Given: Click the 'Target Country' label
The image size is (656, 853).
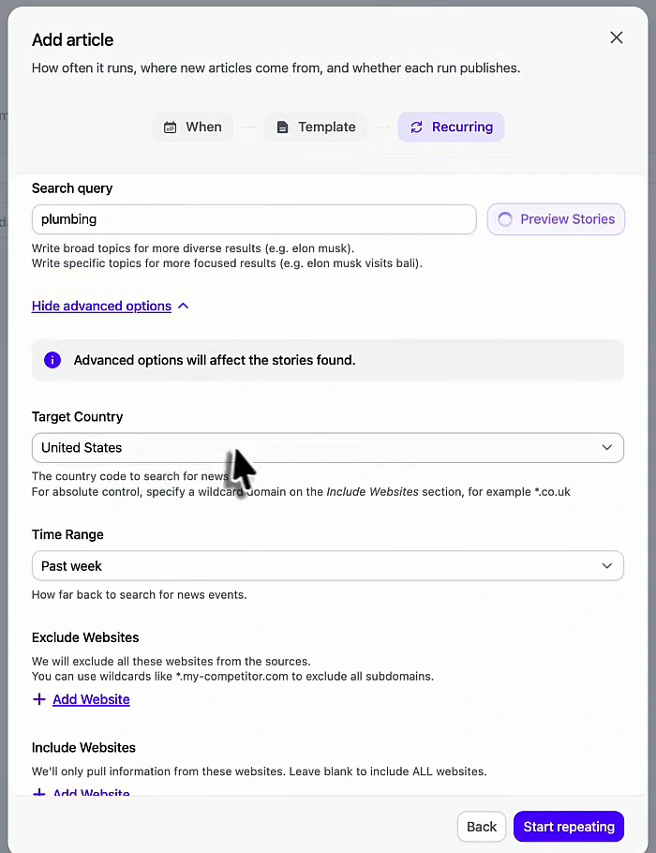Looking at the screenshot, I should click(77, 417).
